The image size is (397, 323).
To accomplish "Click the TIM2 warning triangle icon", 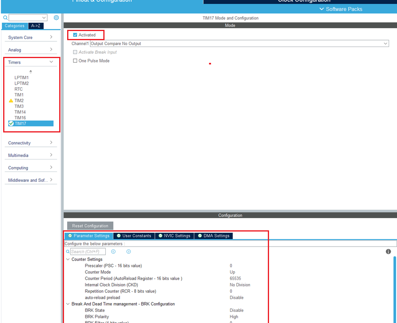I will click(x=11, y=101).
